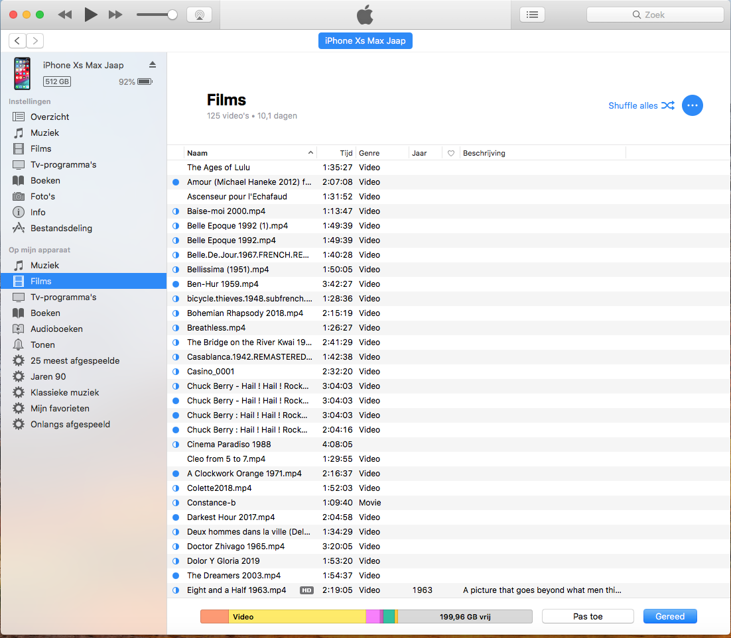The height and width of the screenshot is (638, 731).
Task: Sort by the Genre column header
Action: pyautogui.click(x=382, y=153)
